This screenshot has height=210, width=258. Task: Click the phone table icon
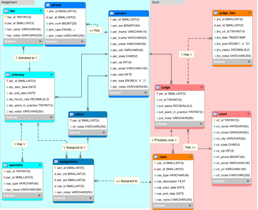[x=48, y=5]
